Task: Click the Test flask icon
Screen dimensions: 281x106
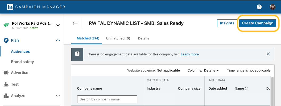Action: (x=6, y=84)
